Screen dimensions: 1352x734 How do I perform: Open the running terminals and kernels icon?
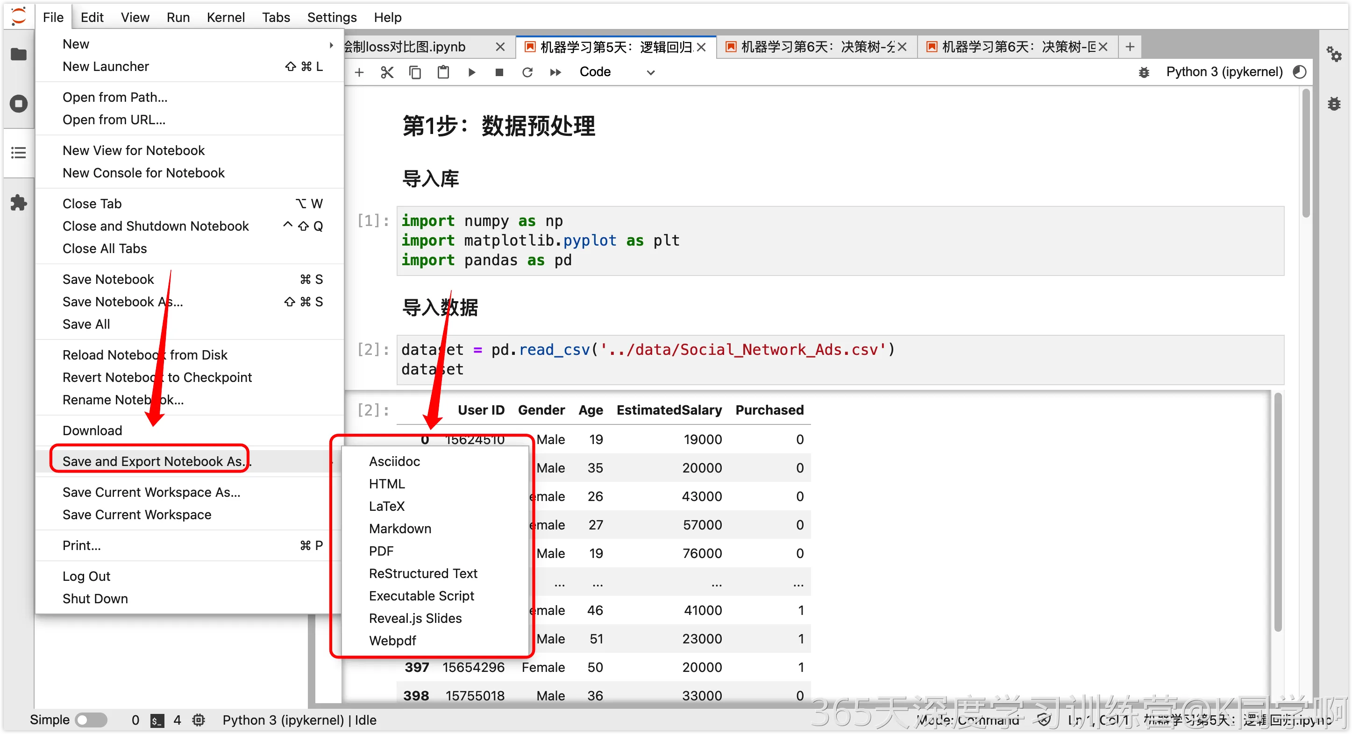pyautogui.click(x=19, y=104)
